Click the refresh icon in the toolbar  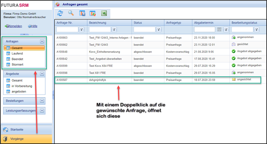[x=60, y=13]
